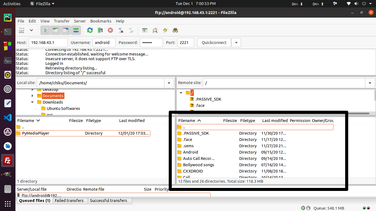Select .face in the remote tree
This screenshot has height=211, width=376.
(200, 105)
